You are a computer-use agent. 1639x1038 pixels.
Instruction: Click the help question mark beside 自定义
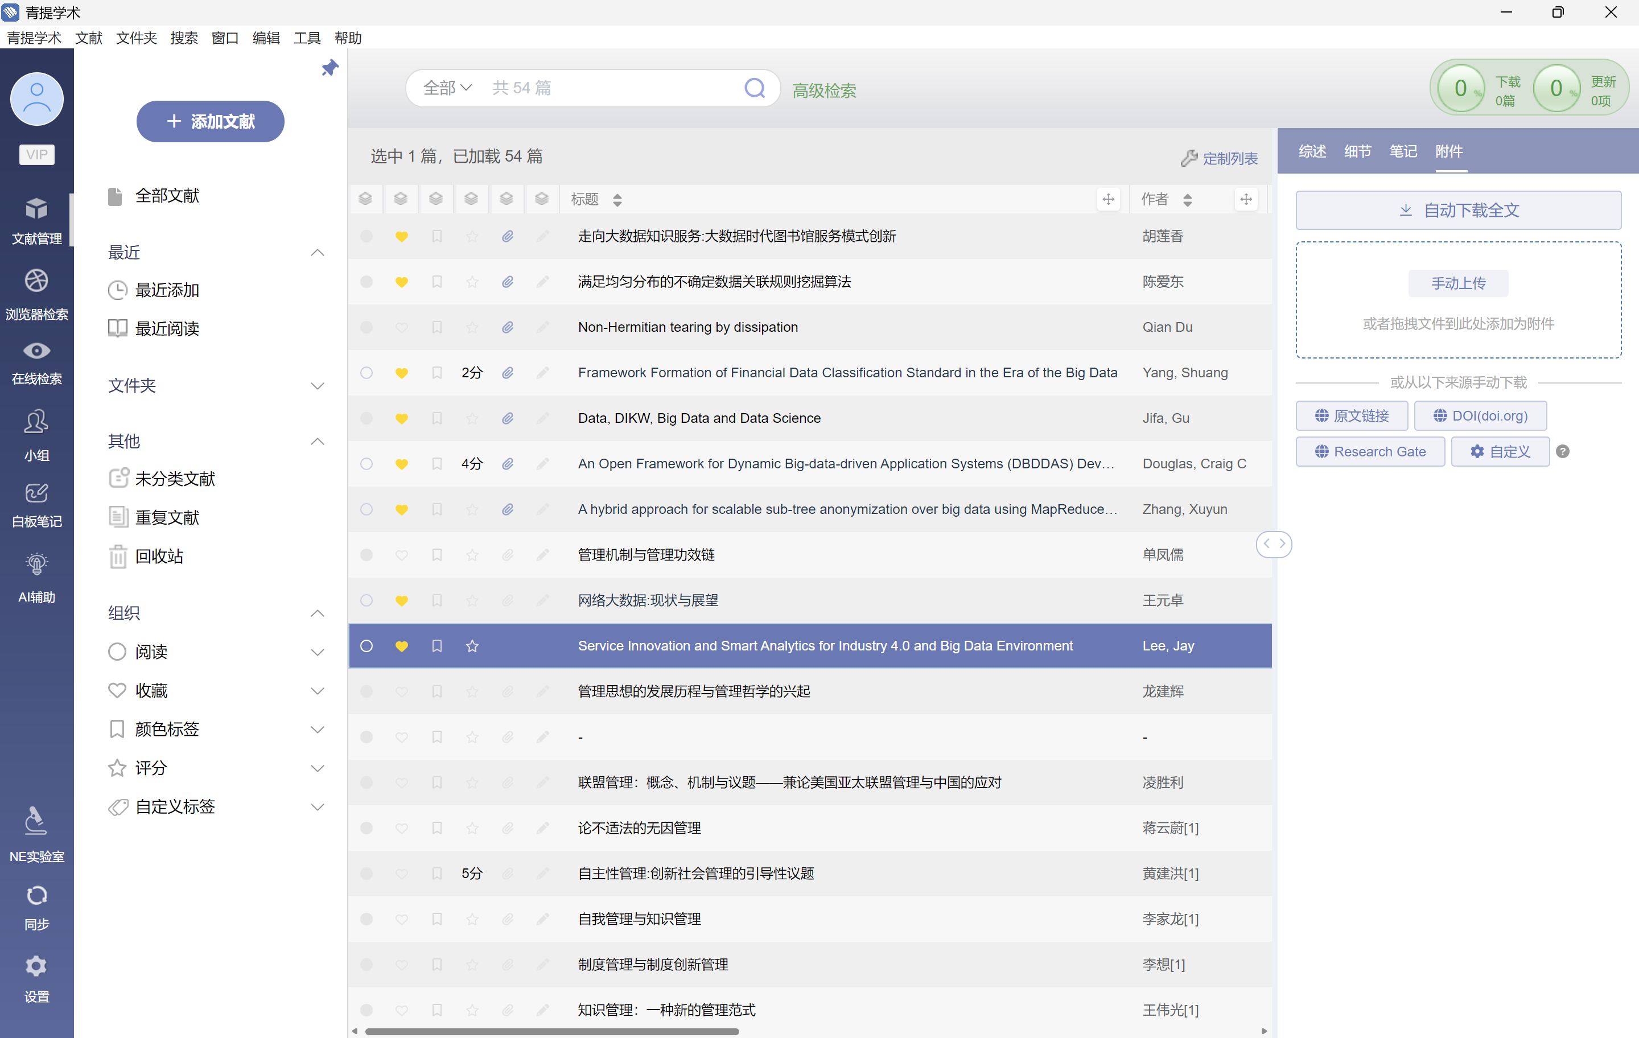pos(1563,451)
